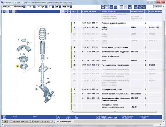Click the parts table vertical scrollbar
This screenshot has height=127, width=166.
(163, 70)
